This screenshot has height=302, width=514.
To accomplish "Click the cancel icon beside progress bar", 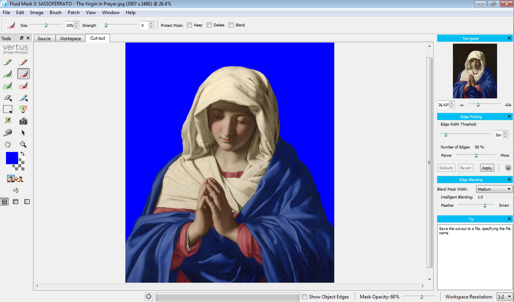I will point(149,296).
